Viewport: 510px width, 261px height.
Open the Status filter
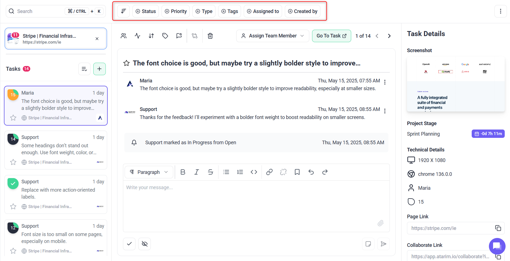(x=146, y=11)
